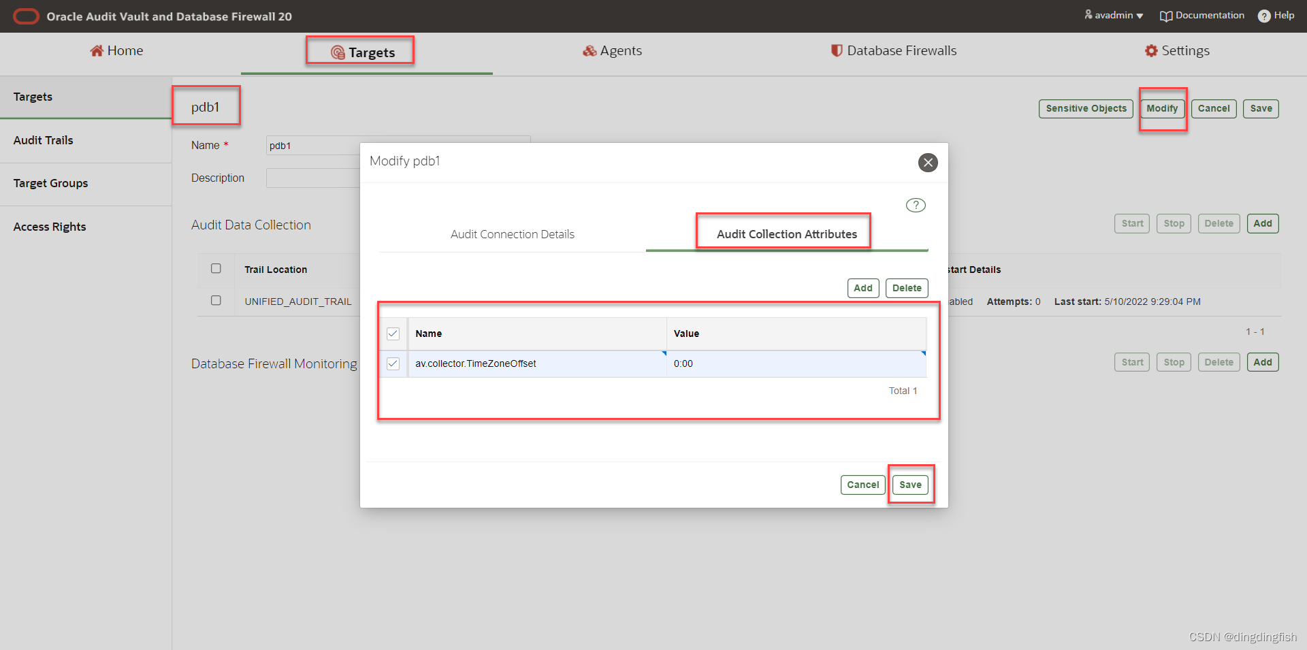The image size is (1307, 650).
Task: Click page Save button at top right
Action: click(1261, 108)
